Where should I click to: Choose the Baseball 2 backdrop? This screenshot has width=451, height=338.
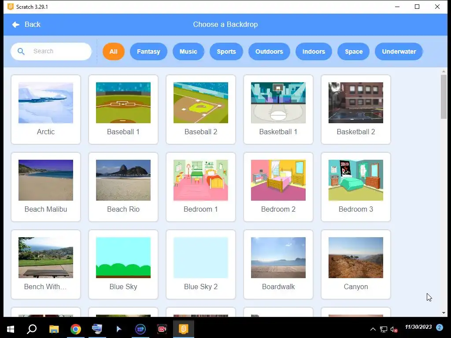coord(201,110)
